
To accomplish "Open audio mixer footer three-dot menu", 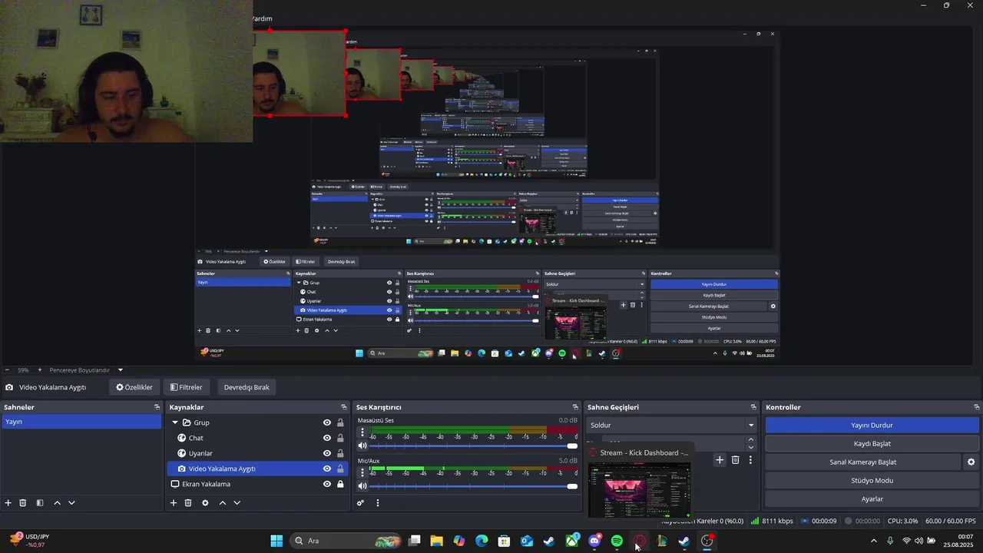I will click(x=378, y=503).
